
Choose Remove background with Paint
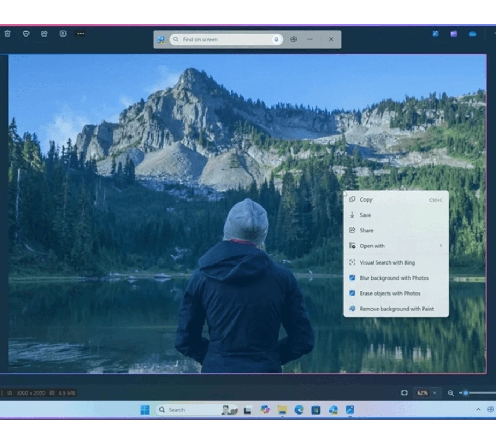click(396, 309)
